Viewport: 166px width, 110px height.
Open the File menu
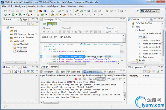pyautogui.click(x=4, y=6)
